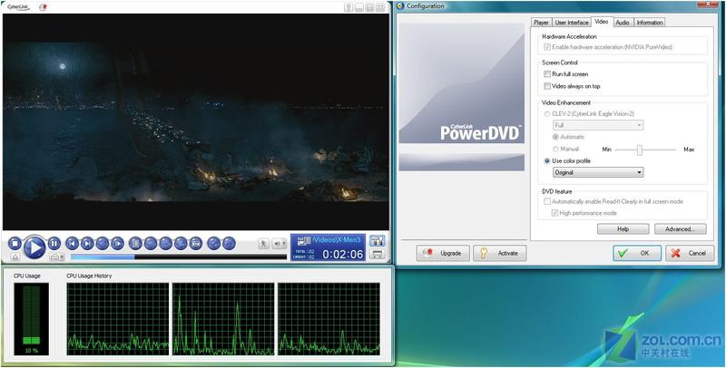The image size is (726, 368).
Task: Switch to the Player tab
Action: [541, 22]
